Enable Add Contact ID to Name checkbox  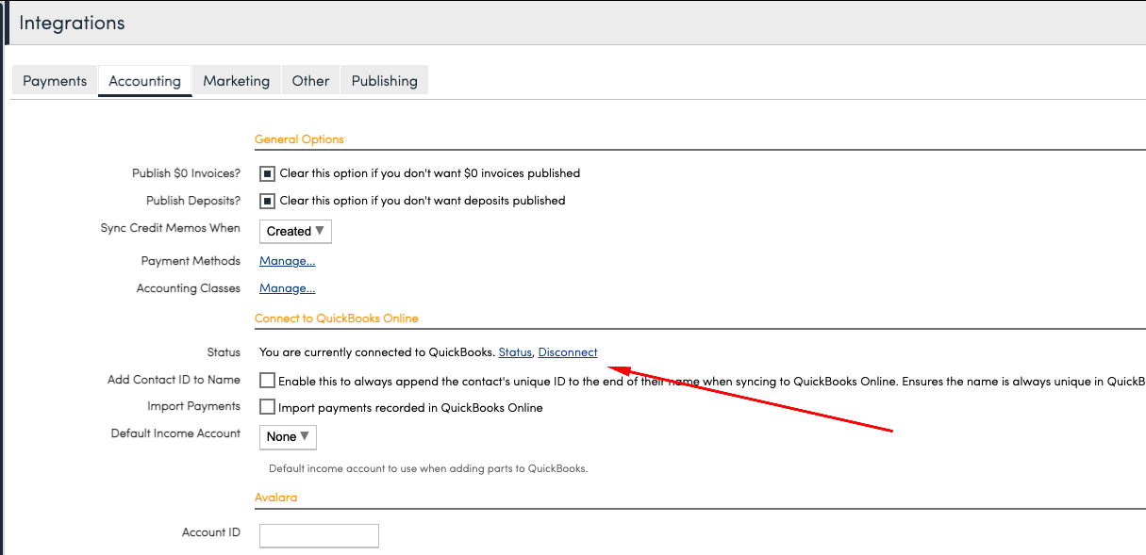coord(268,381)
